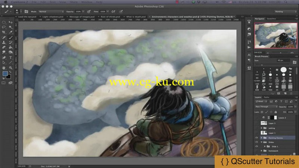Collapse the Slides layer group
299x168 pixels.
point(261,142)
